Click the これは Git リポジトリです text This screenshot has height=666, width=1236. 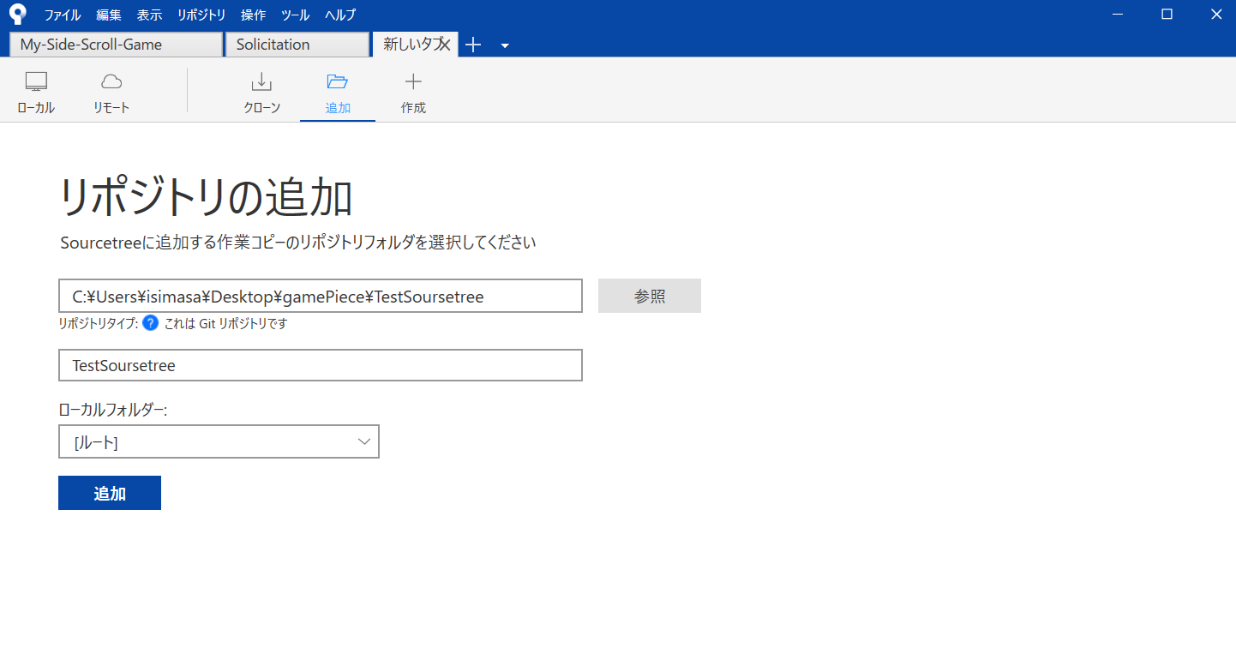[x=225, y=324]
